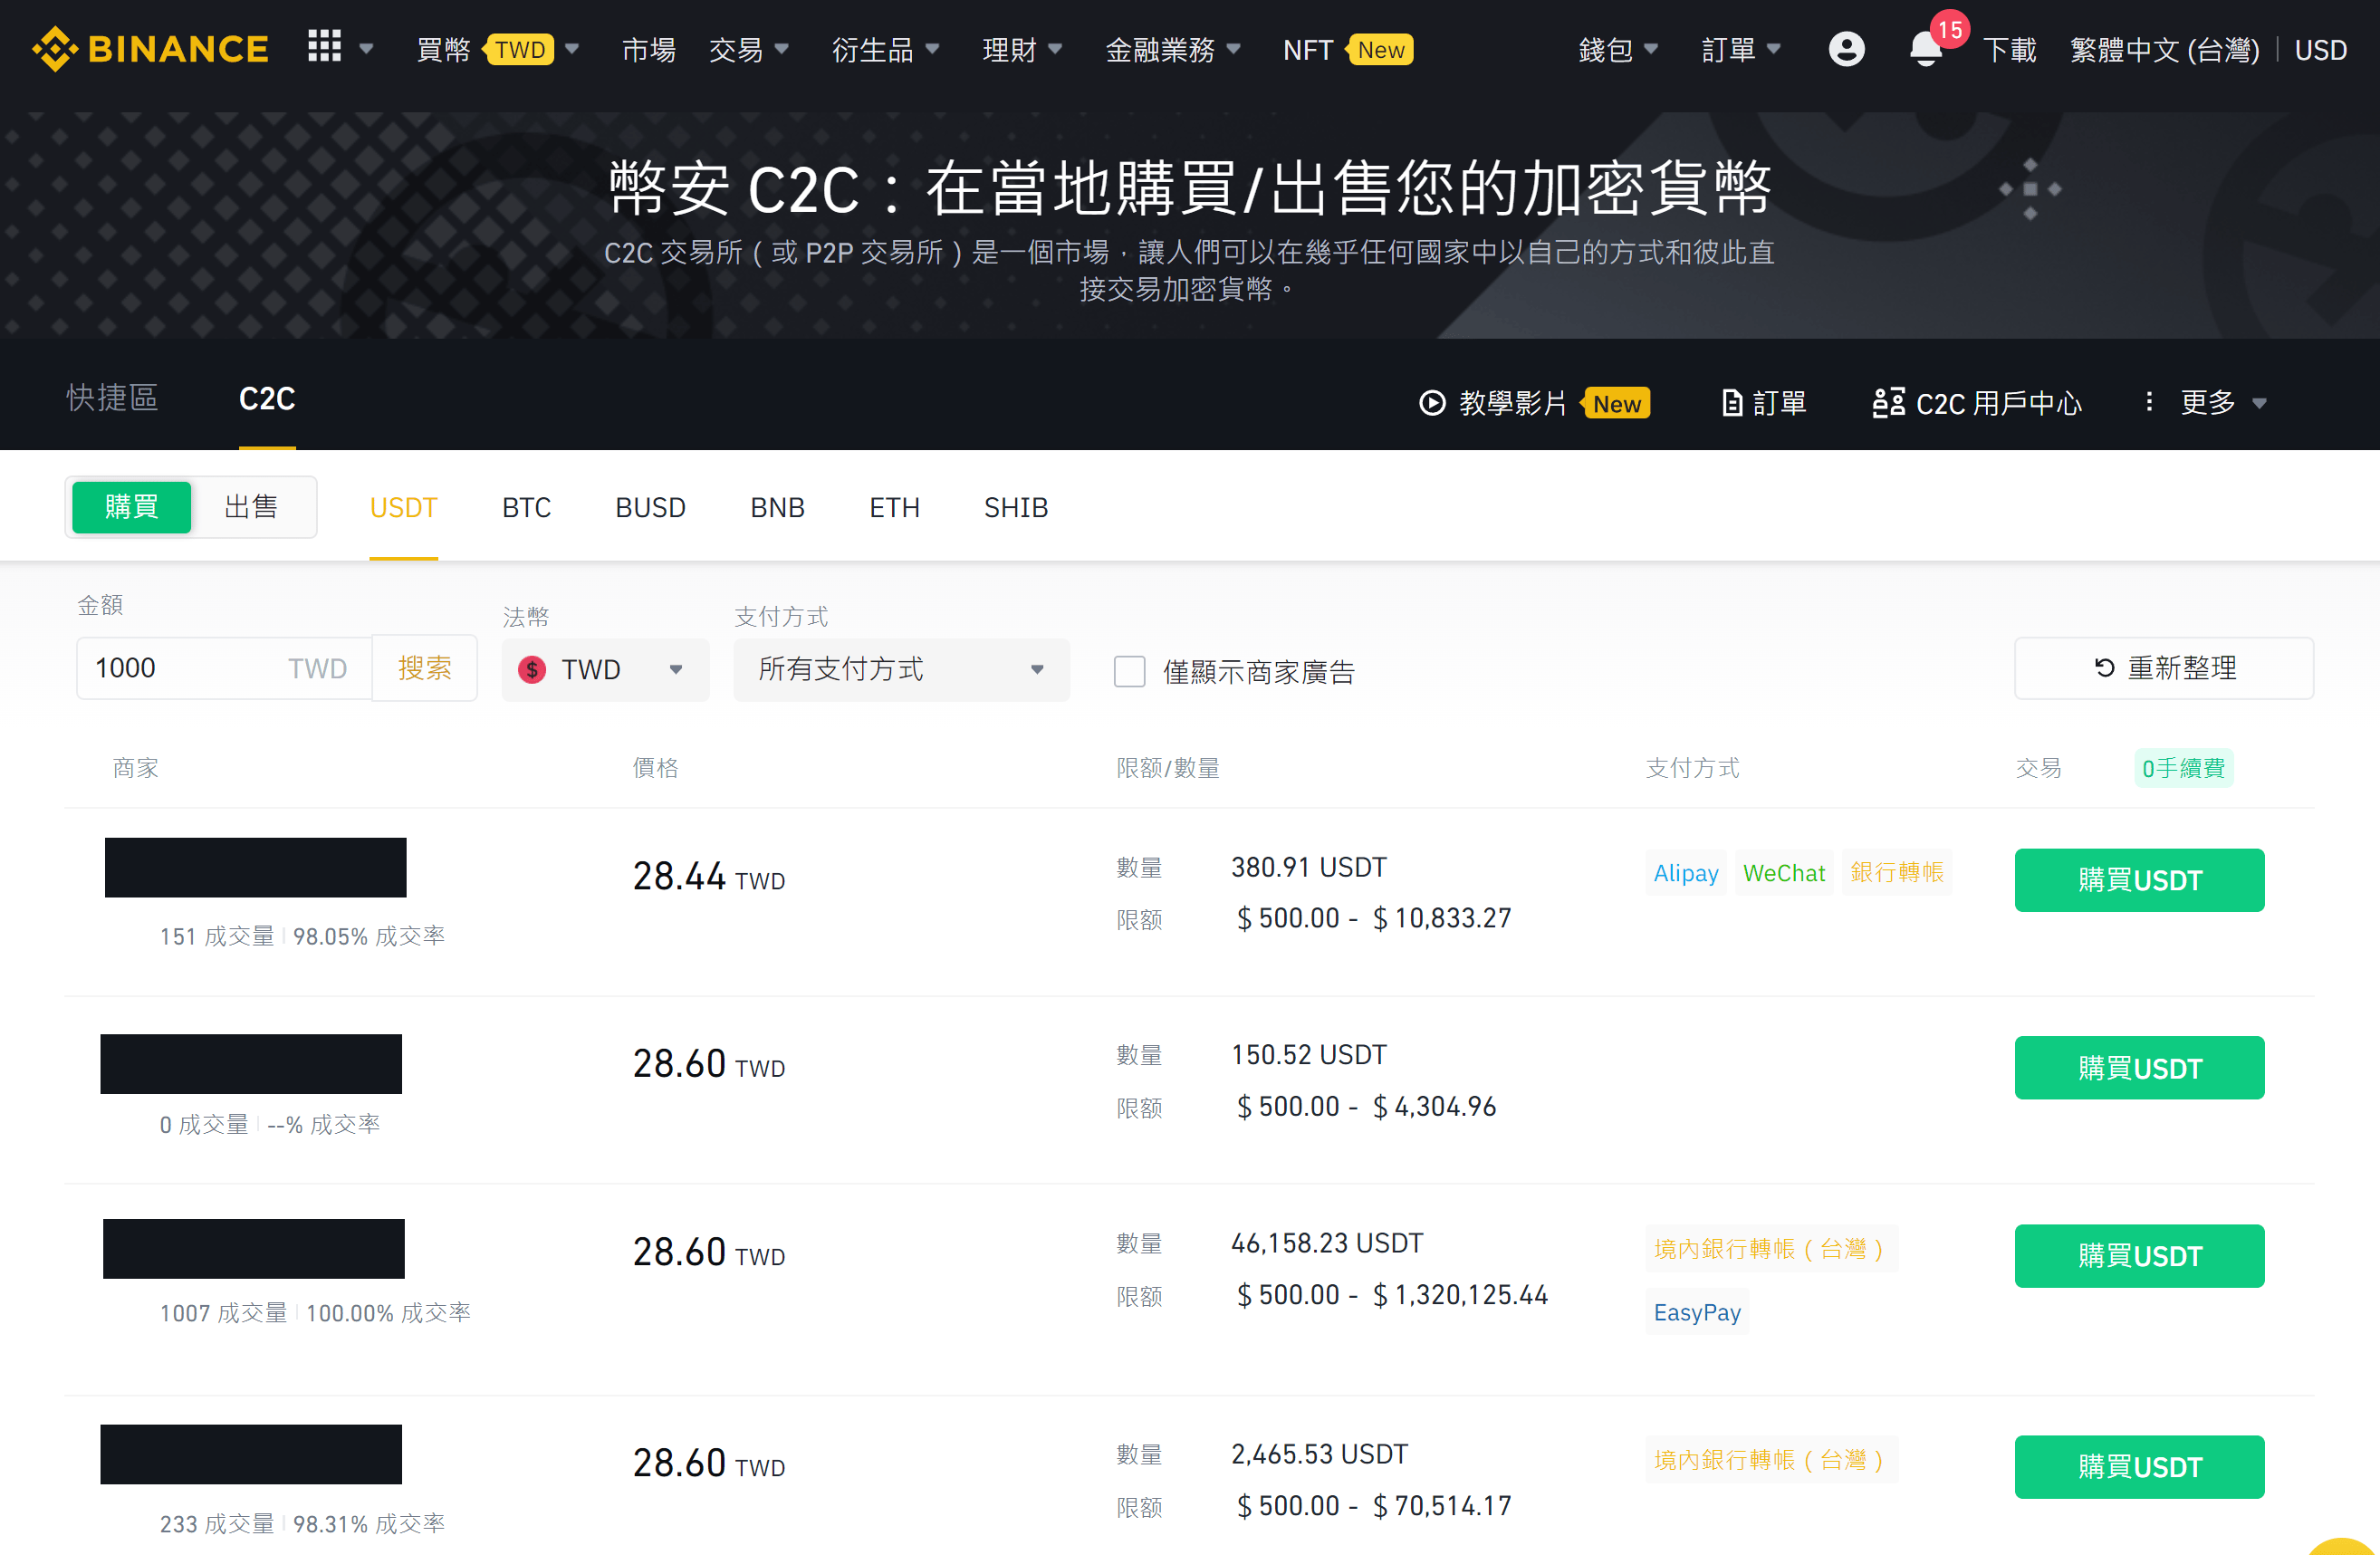This screenshot has width=2380, height=1555.
Task: Click the amount input field showing 1000
Action: point(225,668)
